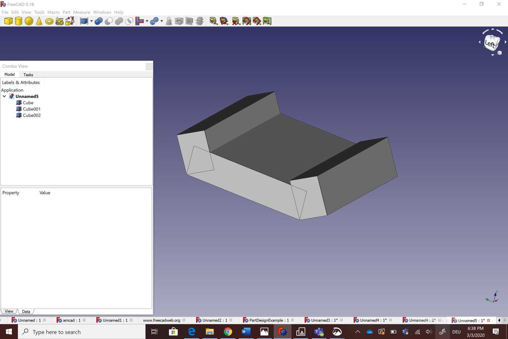Viewport: 508px width, 339px height.
Task: Switch to the Tasks tab
Action: pos(28,75)
